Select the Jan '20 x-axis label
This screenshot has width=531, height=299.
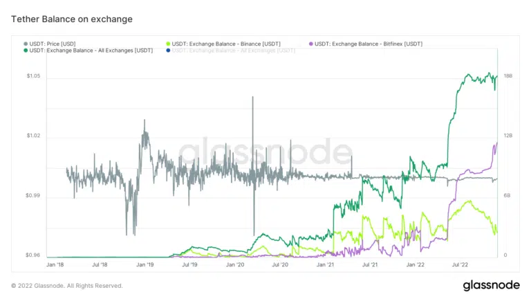click(235, 264)
